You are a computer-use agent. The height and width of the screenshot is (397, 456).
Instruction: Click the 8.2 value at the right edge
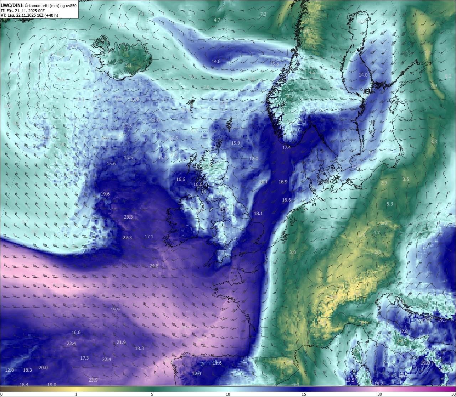[448, 76]
